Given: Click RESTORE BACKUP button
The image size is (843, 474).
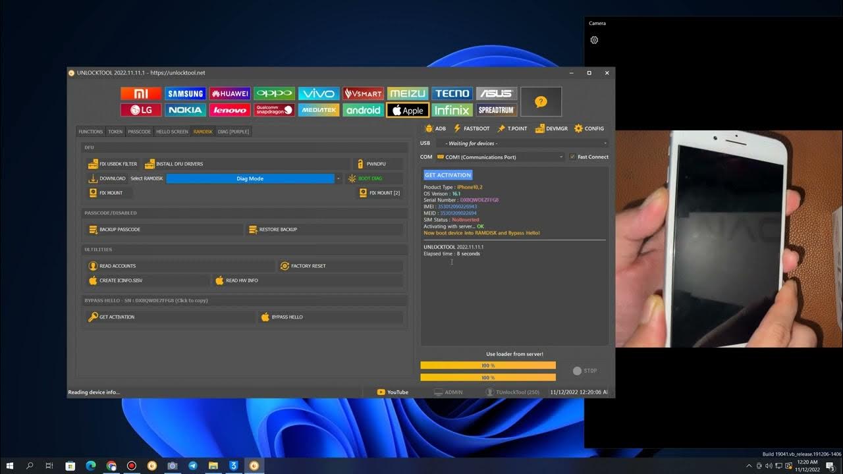Looking at the screenshot, I should point(325,230).
